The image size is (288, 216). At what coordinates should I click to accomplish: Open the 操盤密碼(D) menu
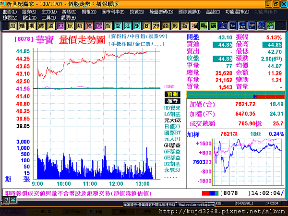pos(161,12)
